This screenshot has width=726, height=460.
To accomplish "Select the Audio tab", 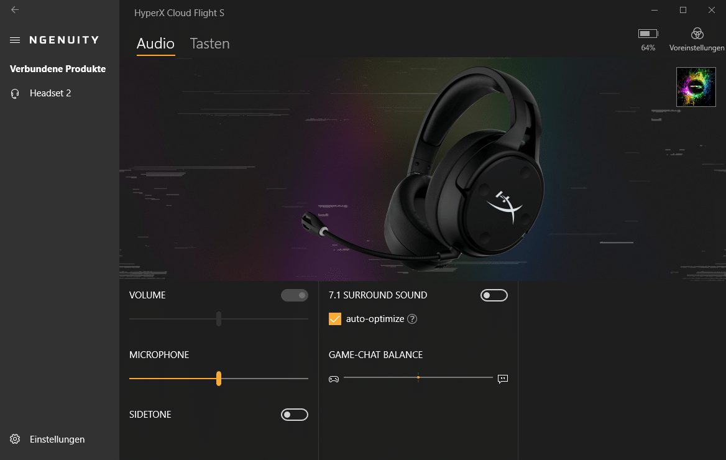I will pos(155,44).
